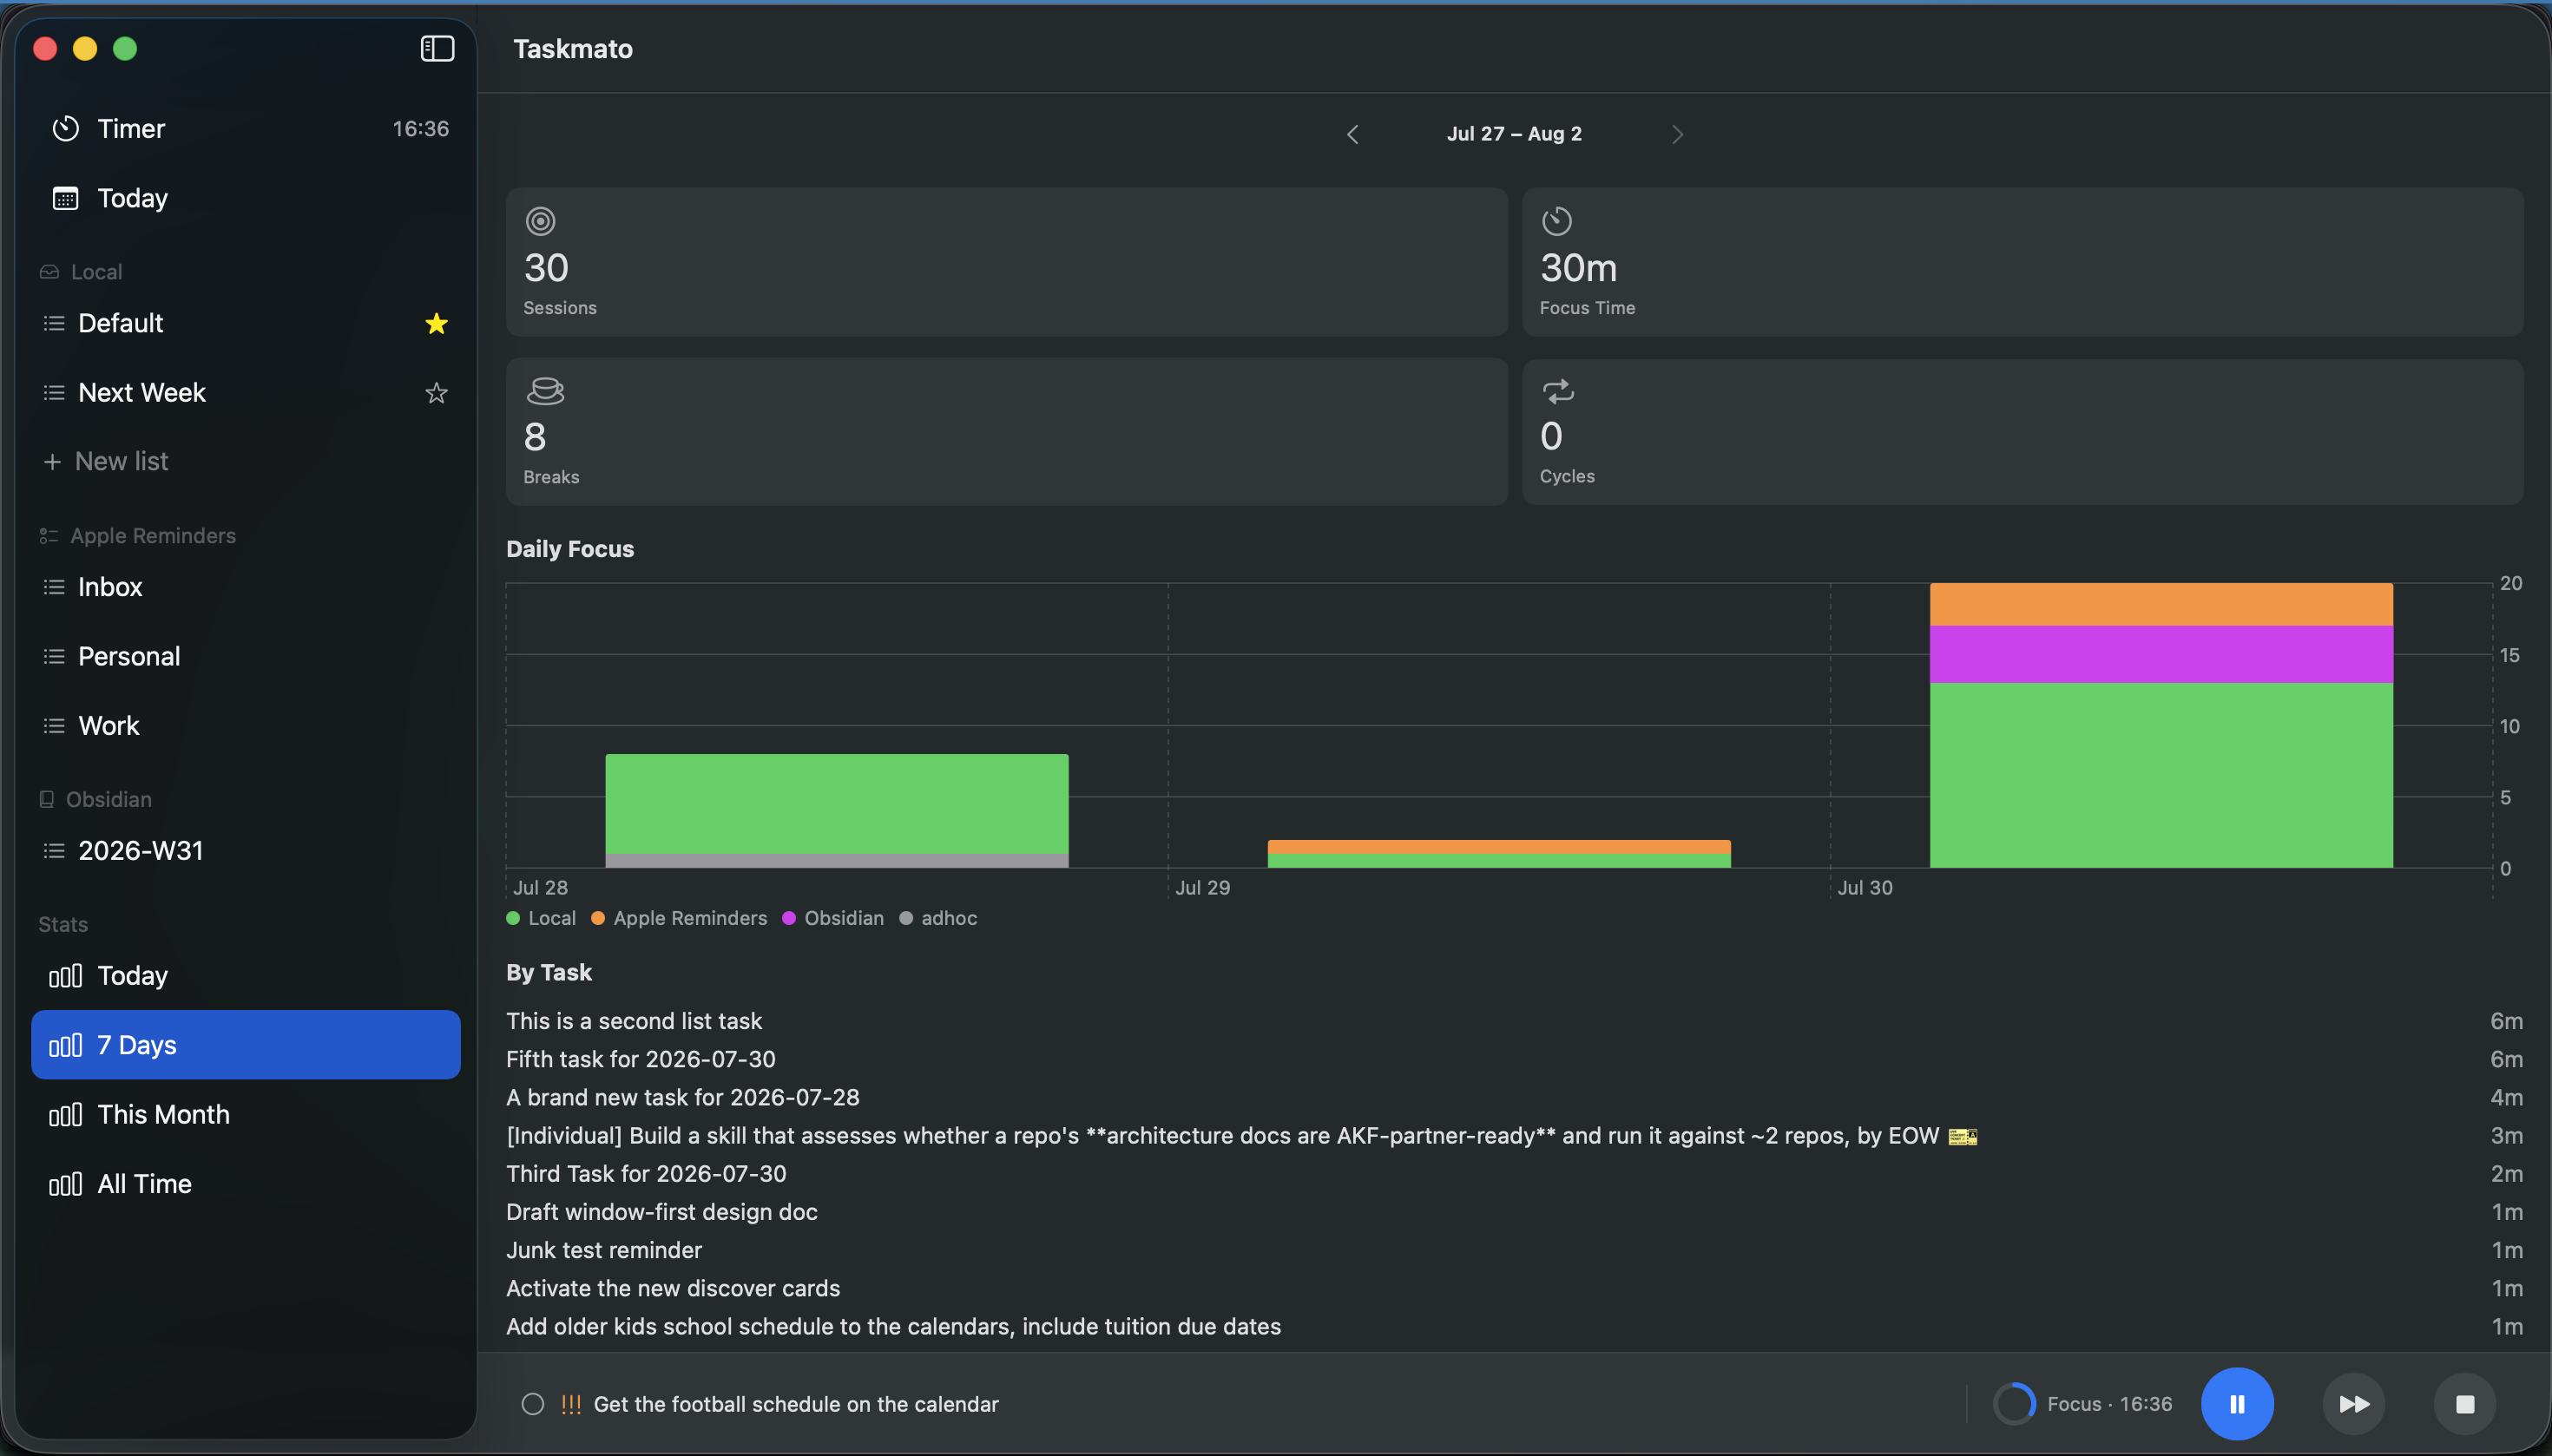Click the 30m Focus Time card

2023,262
